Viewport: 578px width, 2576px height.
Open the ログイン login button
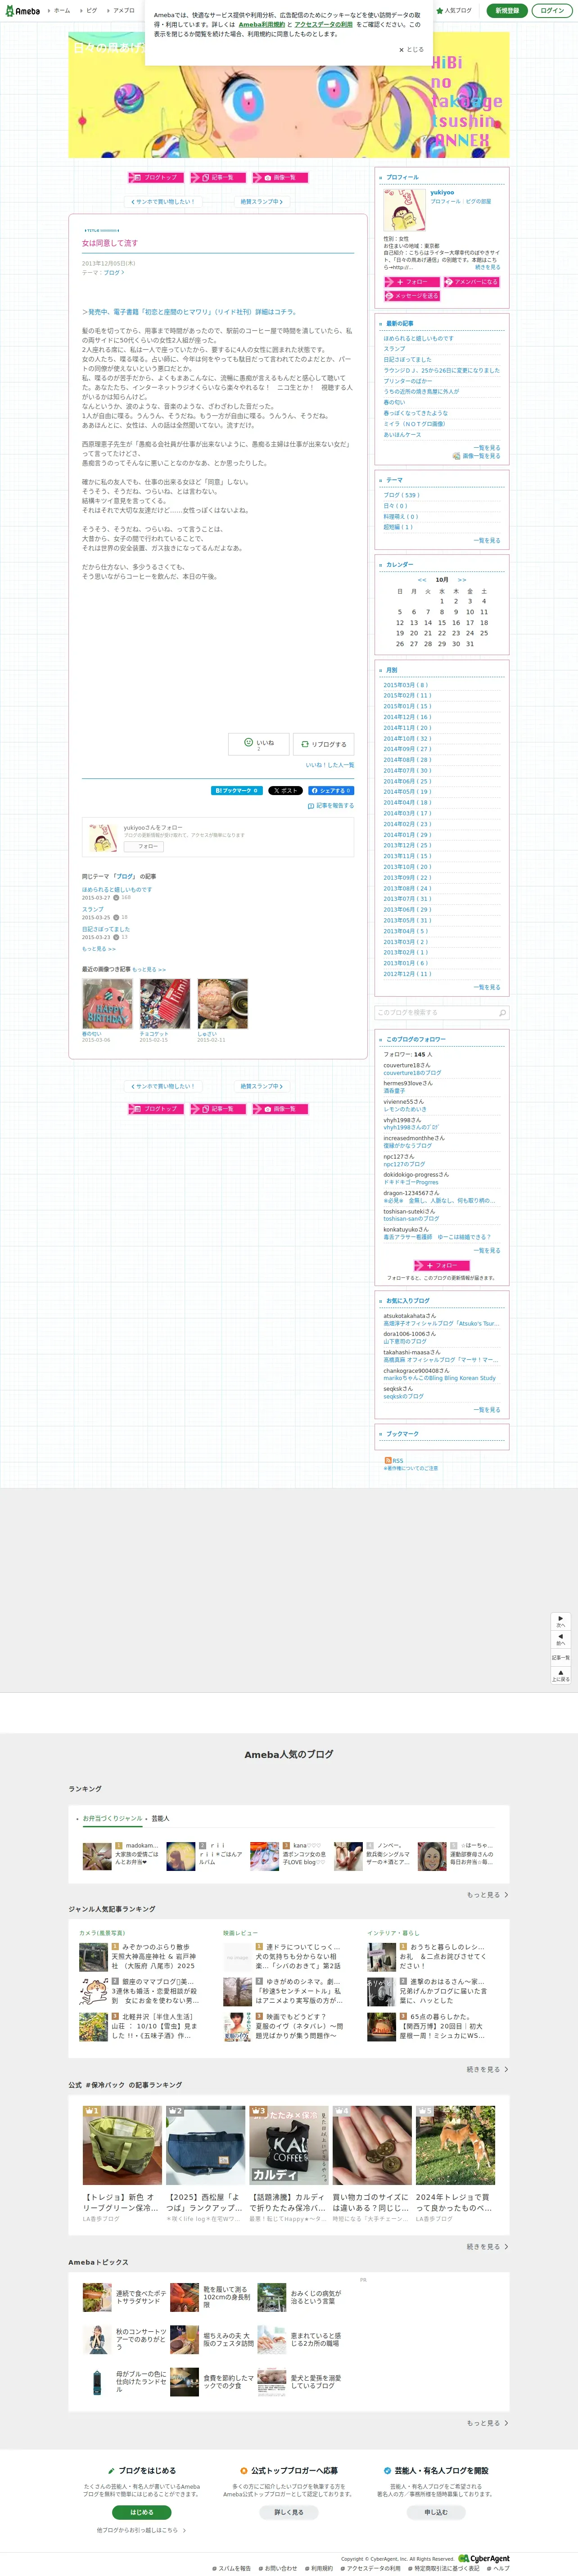[551, 11]
